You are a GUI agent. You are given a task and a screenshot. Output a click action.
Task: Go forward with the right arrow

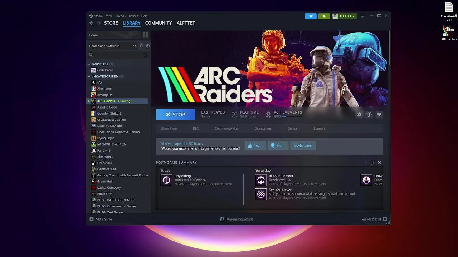coord(99,23)
